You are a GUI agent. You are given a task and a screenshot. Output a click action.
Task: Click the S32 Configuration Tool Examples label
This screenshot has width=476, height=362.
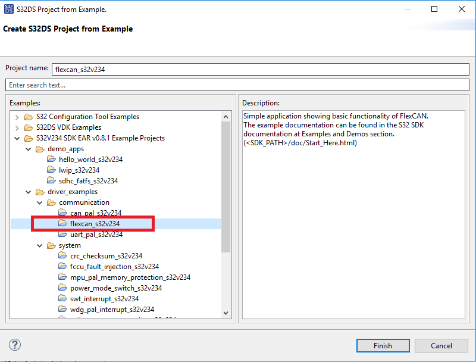pyautogui.click(x=87, y=117)
